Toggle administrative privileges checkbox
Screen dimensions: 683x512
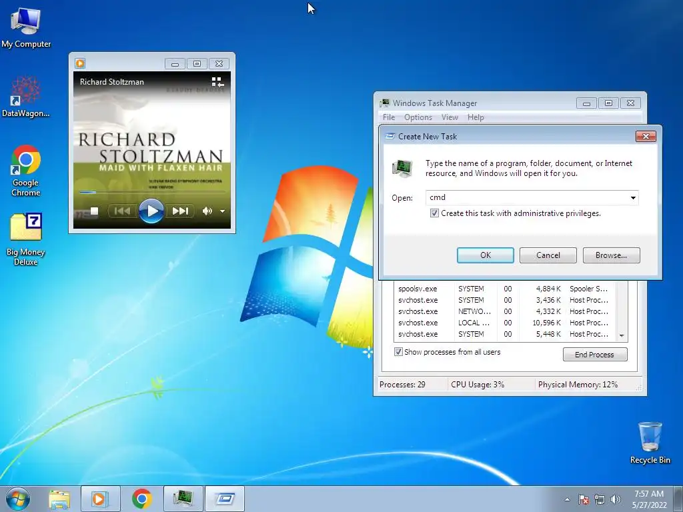point(434,213)
